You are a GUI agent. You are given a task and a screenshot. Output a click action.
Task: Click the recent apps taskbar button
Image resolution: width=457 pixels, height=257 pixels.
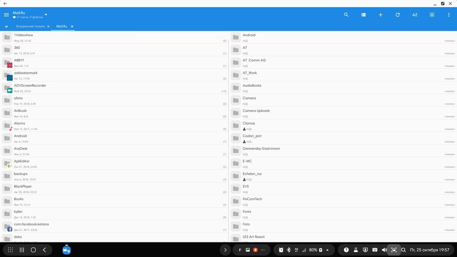[22, 250]
